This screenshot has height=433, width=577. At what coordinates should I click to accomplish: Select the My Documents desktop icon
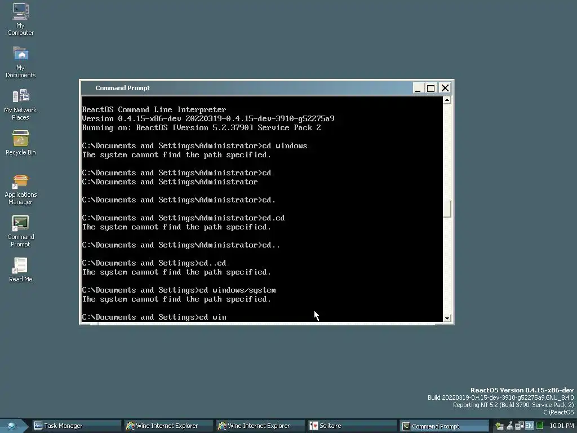point(21,62)
